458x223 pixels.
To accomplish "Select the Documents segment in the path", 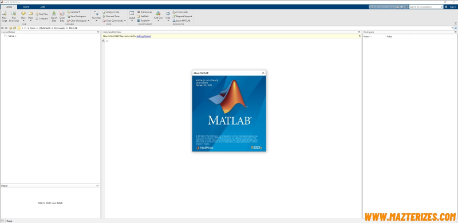I will [x=60, y=28].
